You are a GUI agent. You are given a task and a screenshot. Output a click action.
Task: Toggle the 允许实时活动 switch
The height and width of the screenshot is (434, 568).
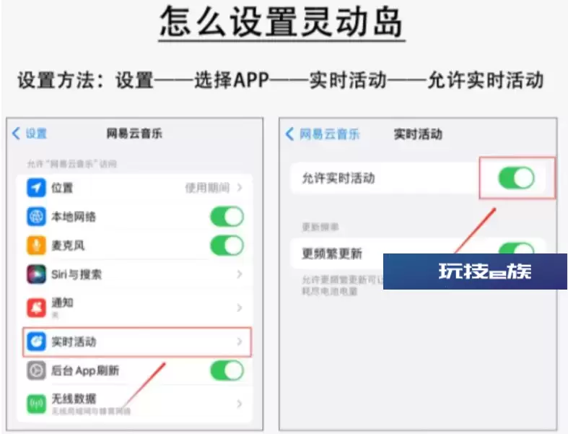(x=516, y=178)
